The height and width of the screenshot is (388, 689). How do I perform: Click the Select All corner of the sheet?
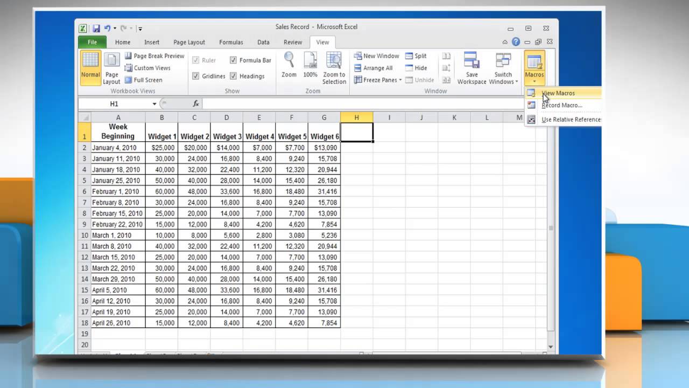coord(85,117)
